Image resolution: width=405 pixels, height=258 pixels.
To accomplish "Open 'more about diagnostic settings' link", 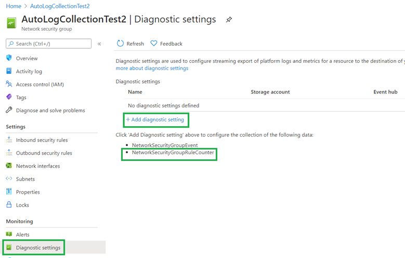I will tap(152, 68).
